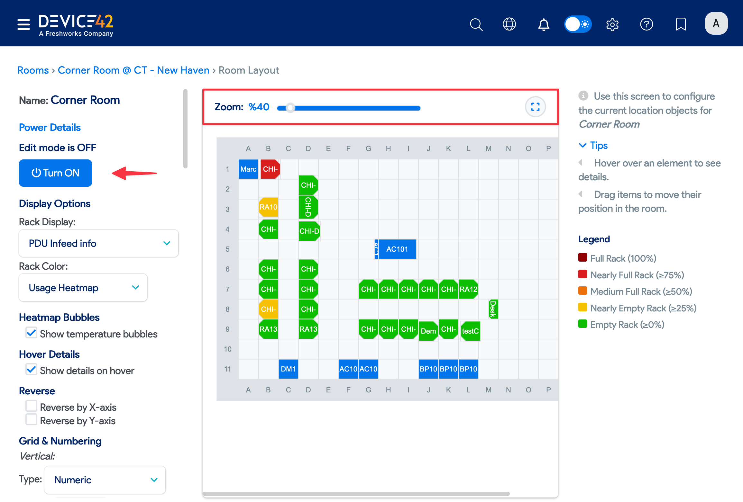Open the globe language icon
Screen dimensions: 743x502
(509, 24)
